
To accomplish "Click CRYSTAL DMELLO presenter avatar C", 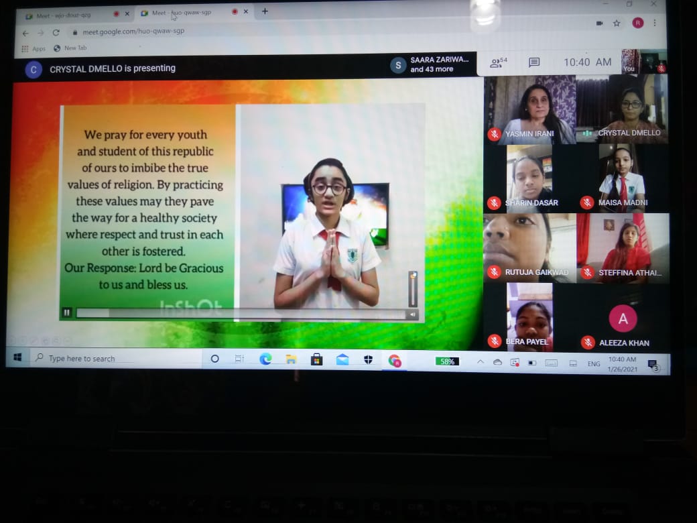I will point(34,70).
